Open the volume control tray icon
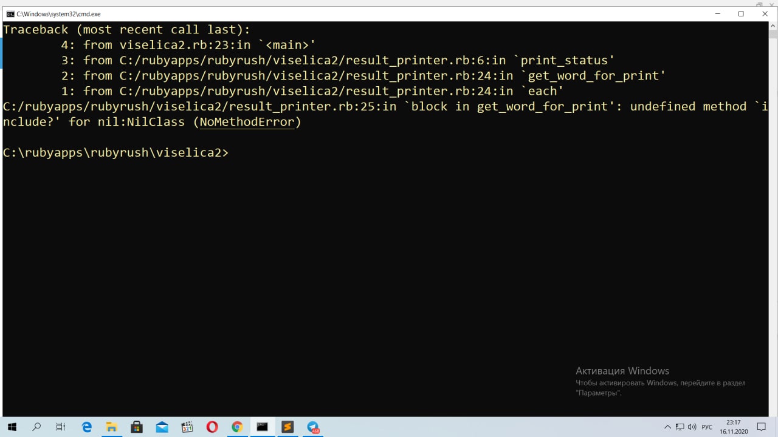Screen dimensions: 778x437 pos(692,427)
